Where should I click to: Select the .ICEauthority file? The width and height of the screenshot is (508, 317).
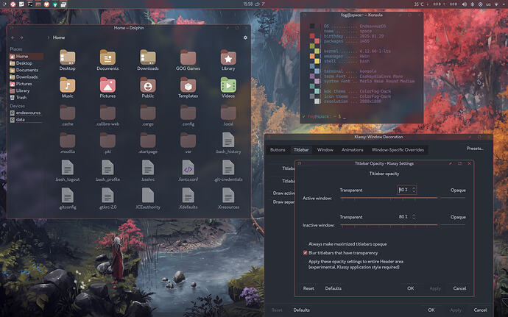click(x=148, y=199)
